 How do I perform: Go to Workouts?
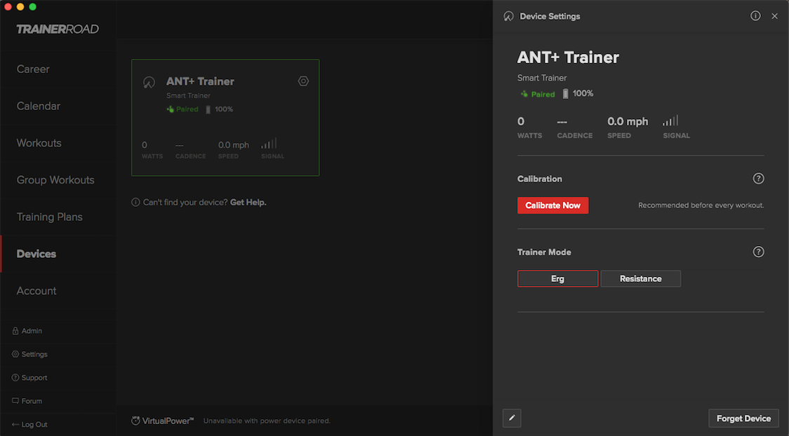click(39, 143)
